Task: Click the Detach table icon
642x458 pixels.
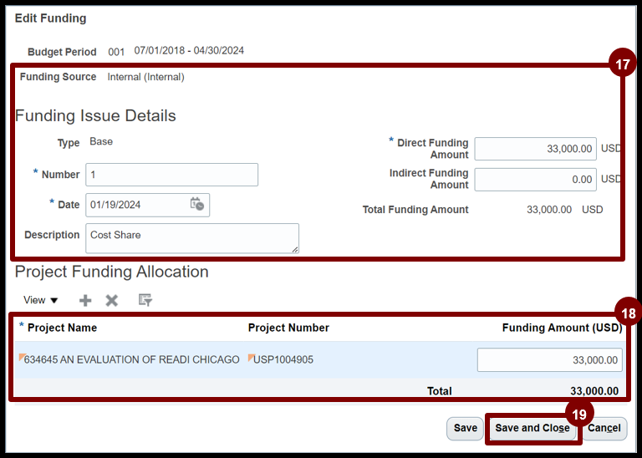Action: coord(145,300)
